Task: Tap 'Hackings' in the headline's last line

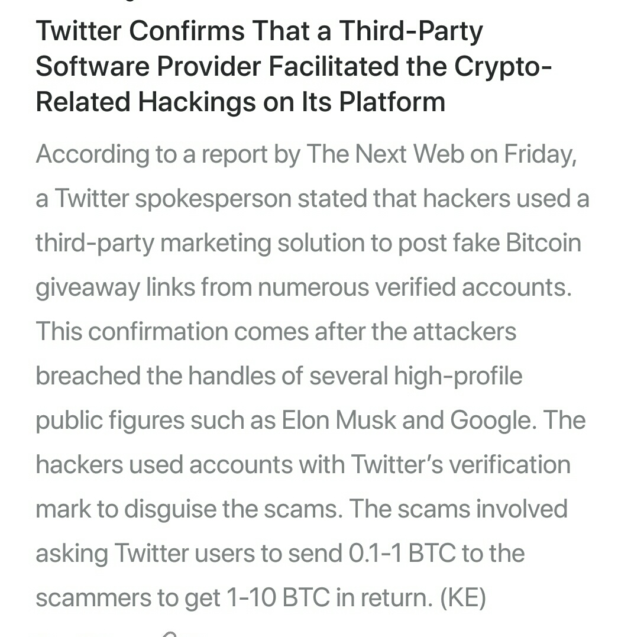Action: 197,102
